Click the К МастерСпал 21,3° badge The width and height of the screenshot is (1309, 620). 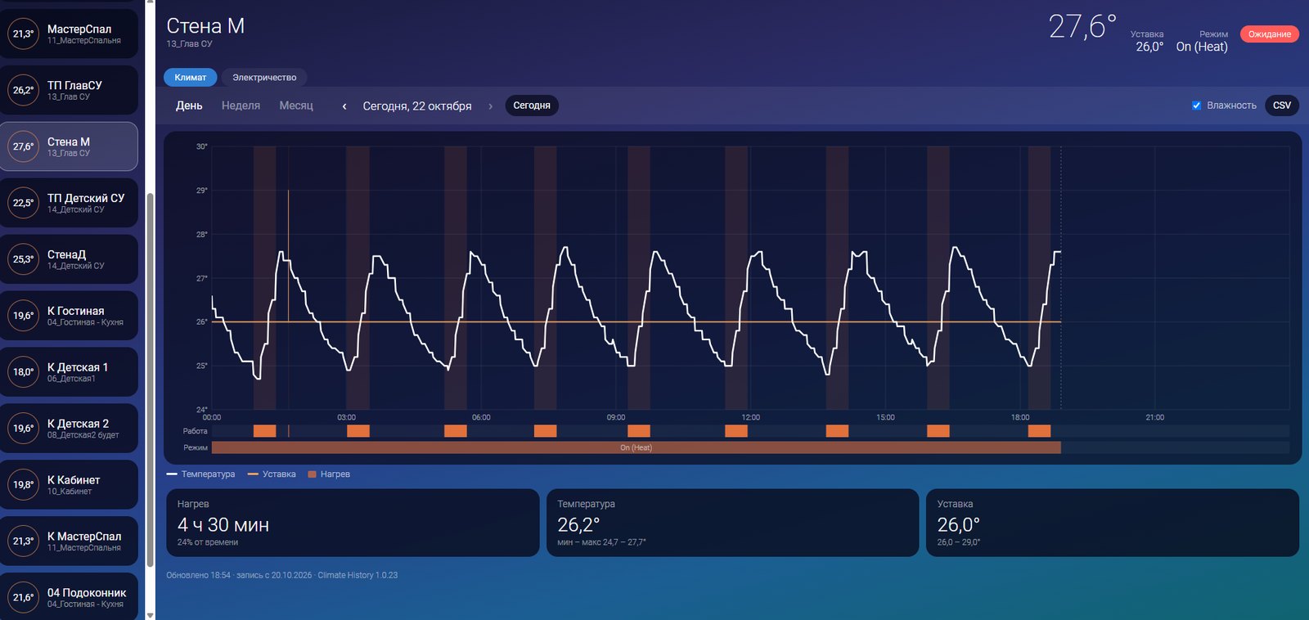coord(23,541)
